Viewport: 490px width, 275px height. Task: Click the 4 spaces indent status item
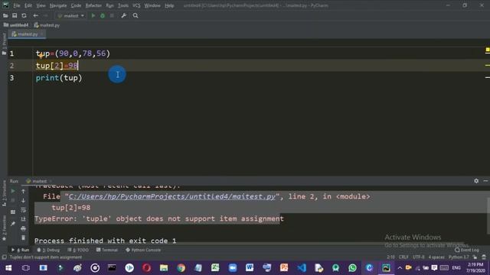[x=436, y=257]
